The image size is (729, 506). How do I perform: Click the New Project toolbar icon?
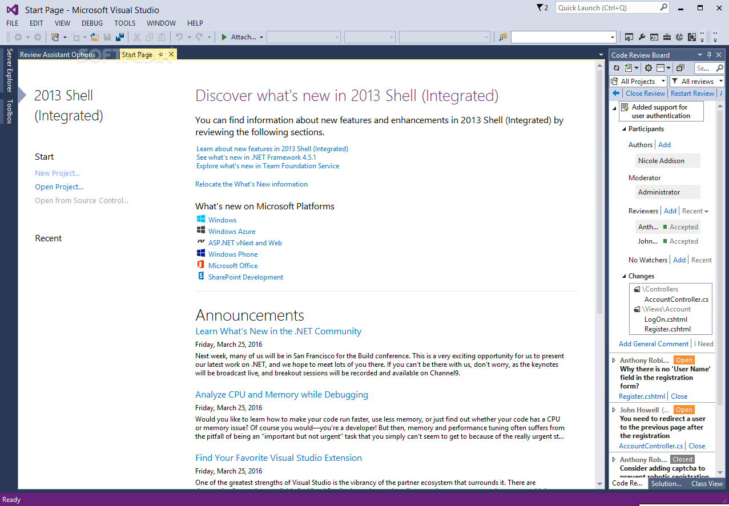(55, 37)
